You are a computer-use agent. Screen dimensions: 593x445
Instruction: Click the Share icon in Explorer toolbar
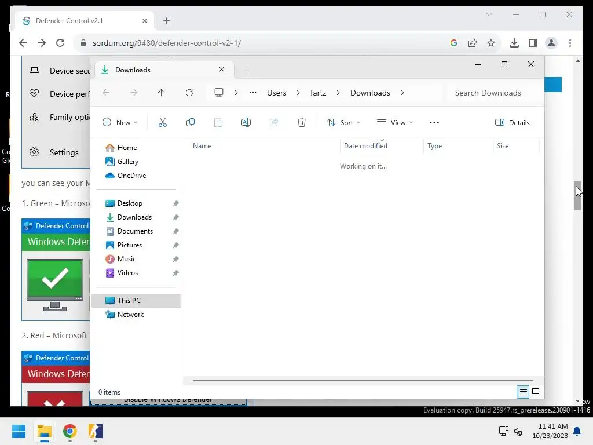[274, 122]
